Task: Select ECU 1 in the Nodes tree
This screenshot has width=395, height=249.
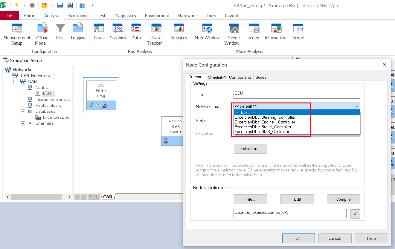Action: (x=48, y=93)
